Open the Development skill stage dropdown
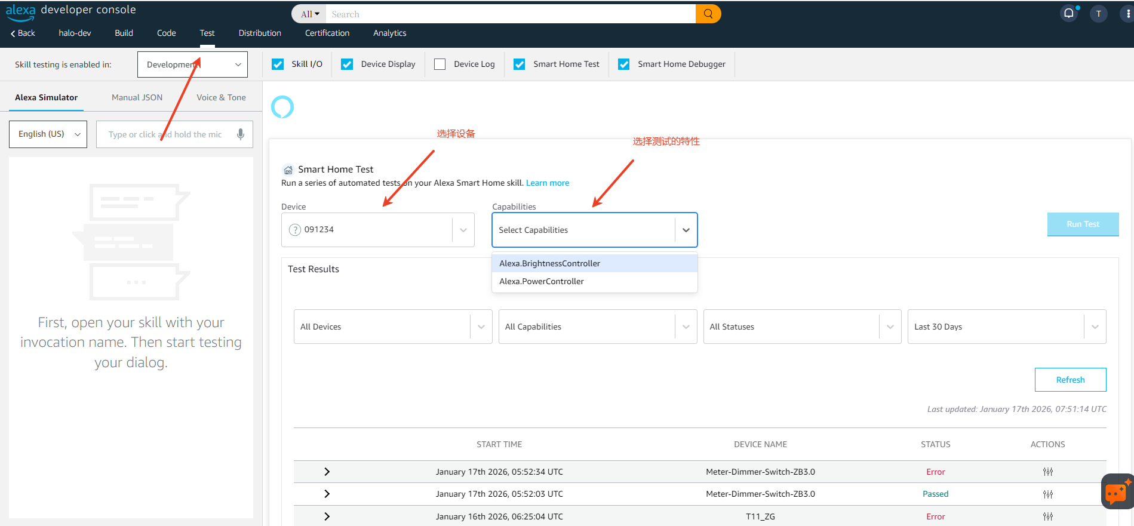Viewport: 1134px width, 526px height. [192, 64]
